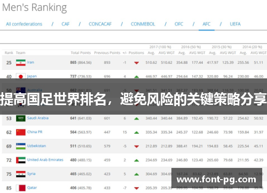267x193 pixels.
Task: Switch to the CAF tab
Action: [66, 24]
